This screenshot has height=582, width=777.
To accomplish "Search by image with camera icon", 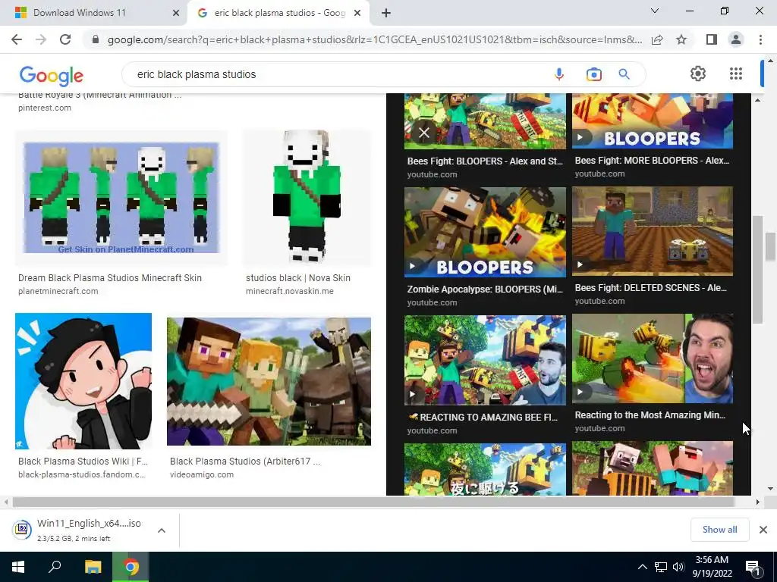I will click(x=593, y=74).
